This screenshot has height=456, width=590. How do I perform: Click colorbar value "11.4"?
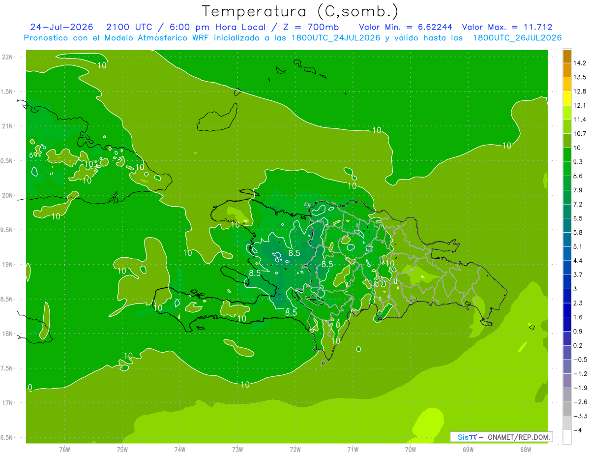pos(580,120)
